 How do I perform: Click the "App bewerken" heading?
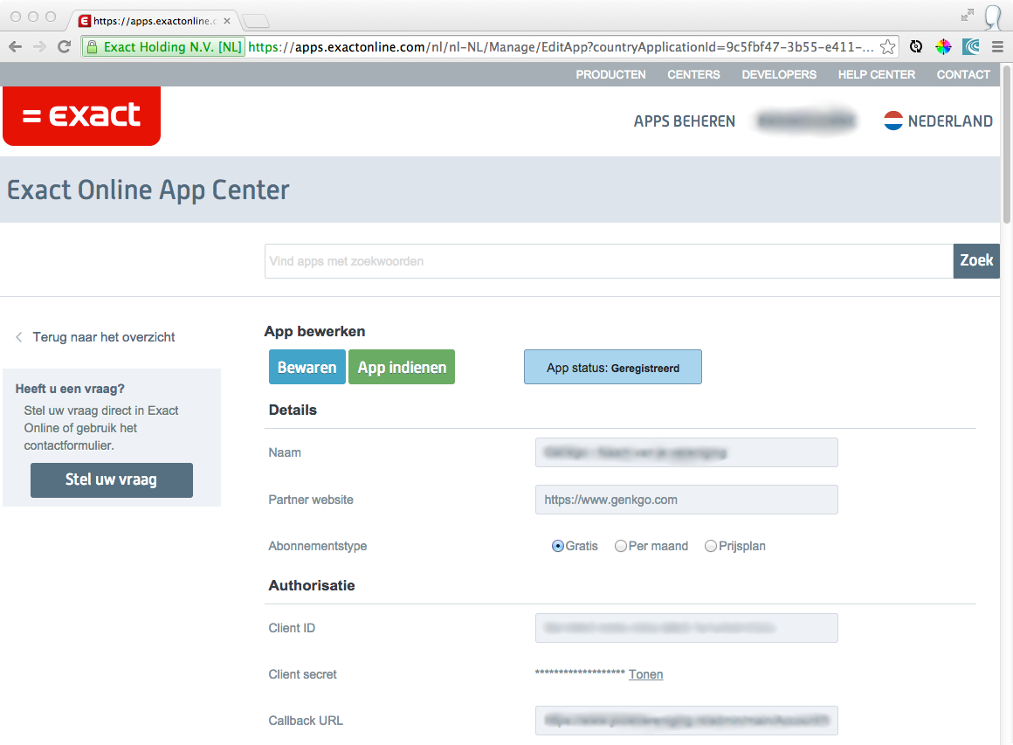tap(314, 332)
